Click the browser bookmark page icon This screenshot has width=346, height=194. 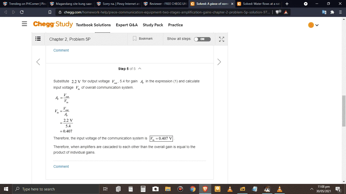(x=50, y=12)
